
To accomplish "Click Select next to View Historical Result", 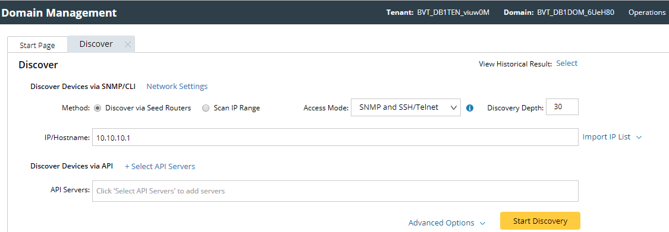I will click(567, 63).
